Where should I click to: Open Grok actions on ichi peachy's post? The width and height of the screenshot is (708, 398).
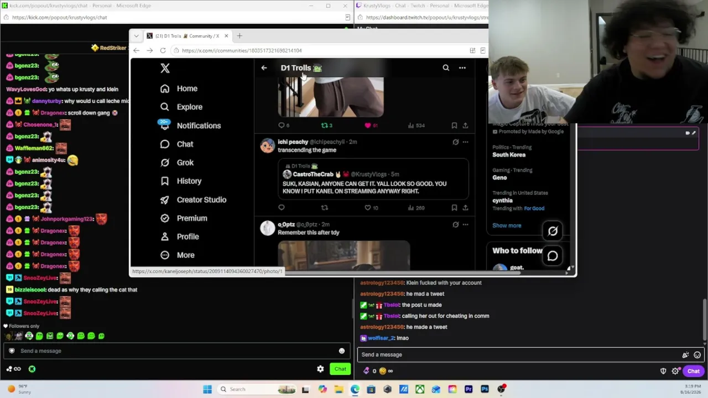455,142
